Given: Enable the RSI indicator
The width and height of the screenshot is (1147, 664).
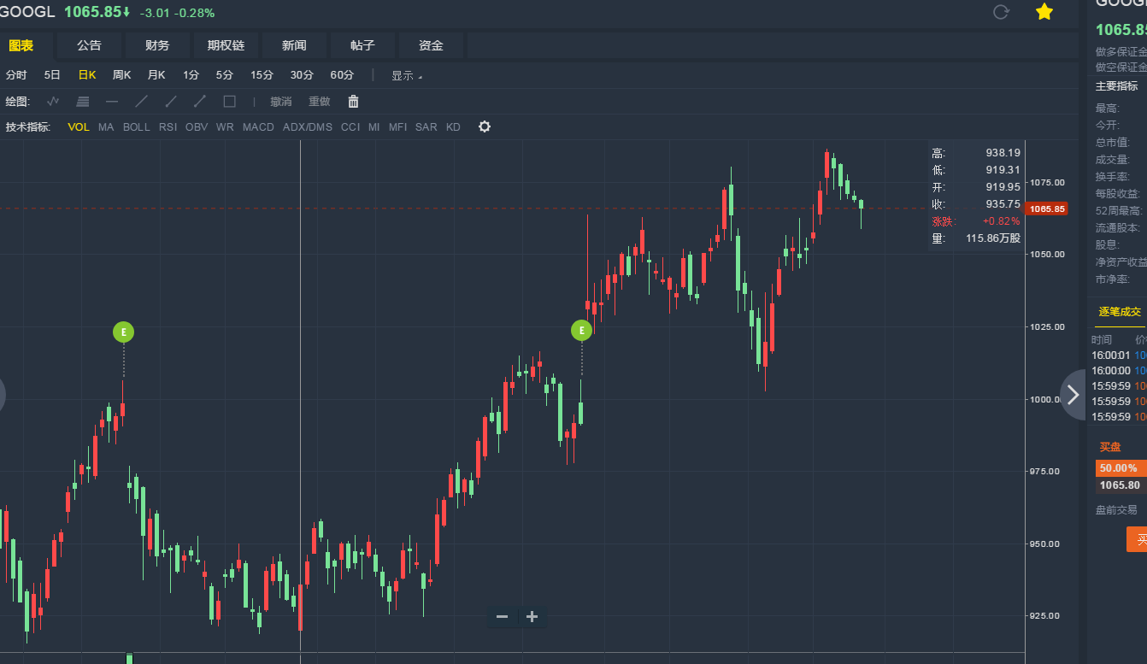Looking at the screenshot, I should pyautogui.click(x=168, y=127).
